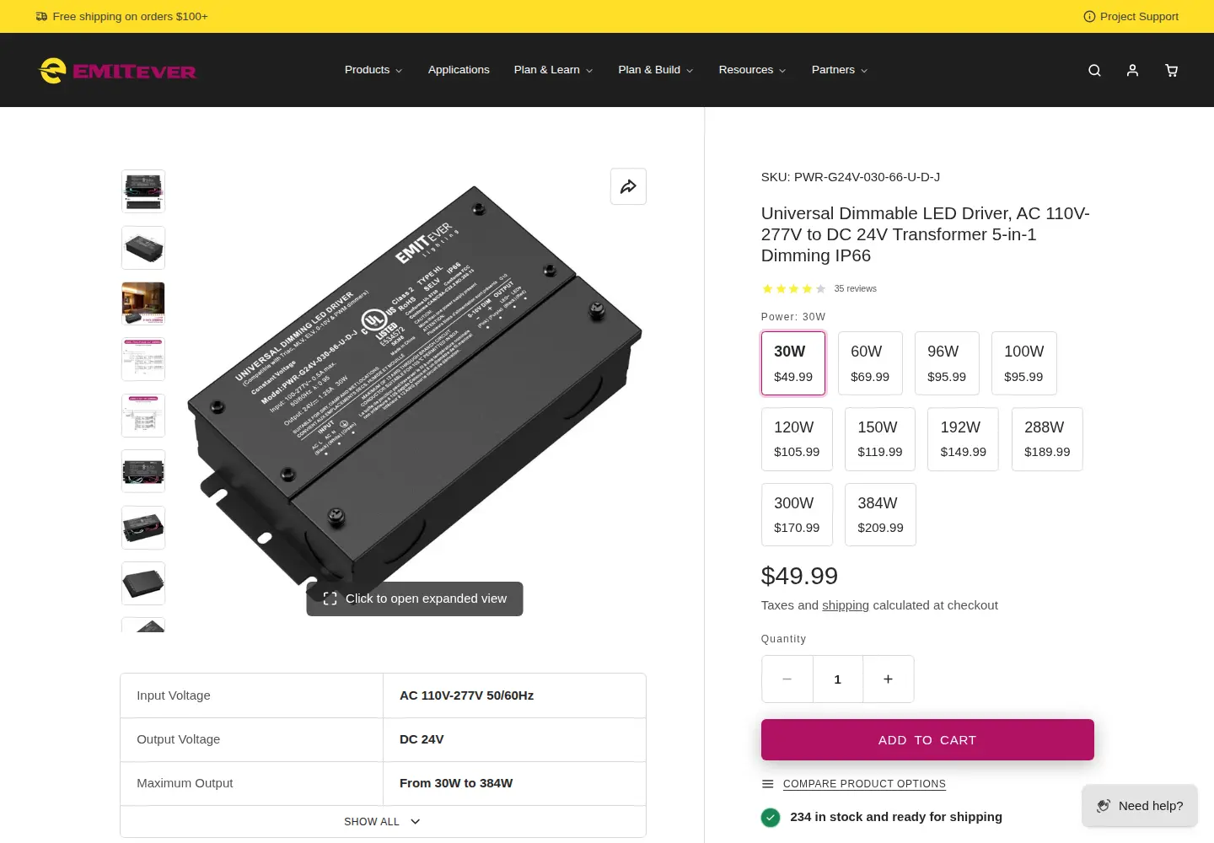The width and height of the screenshot is (1214, 843).
Task: Click the 'DC 24V' output value
Action: coord(422,739)
